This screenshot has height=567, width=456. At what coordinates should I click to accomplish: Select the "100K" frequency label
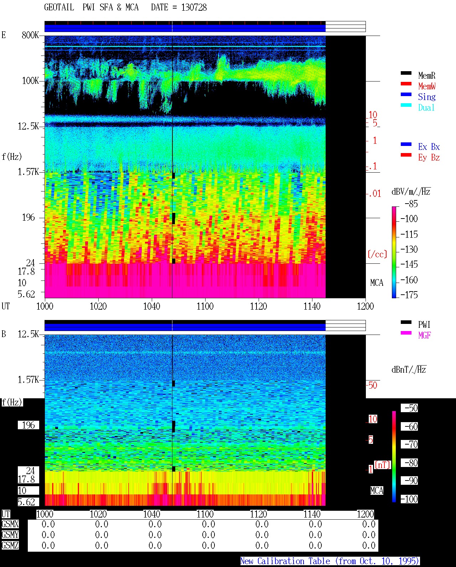tap(30, 81)
